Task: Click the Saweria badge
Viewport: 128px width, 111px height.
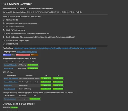Action: click(34, 55)
